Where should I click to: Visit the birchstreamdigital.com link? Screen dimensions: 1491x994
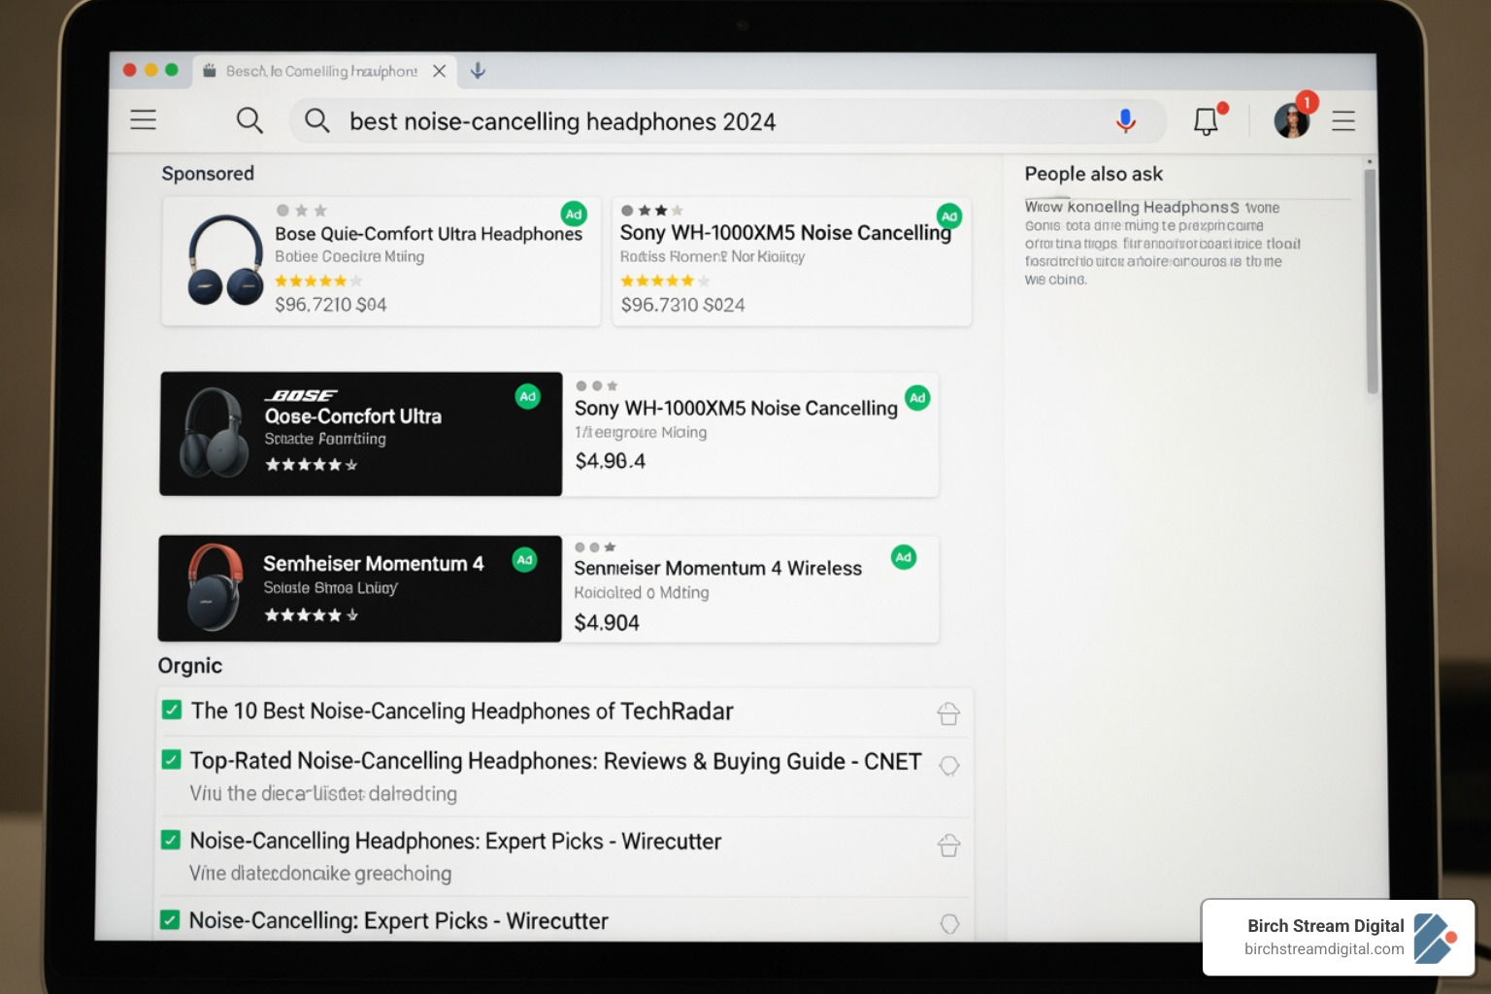(x=1323, y=951)
